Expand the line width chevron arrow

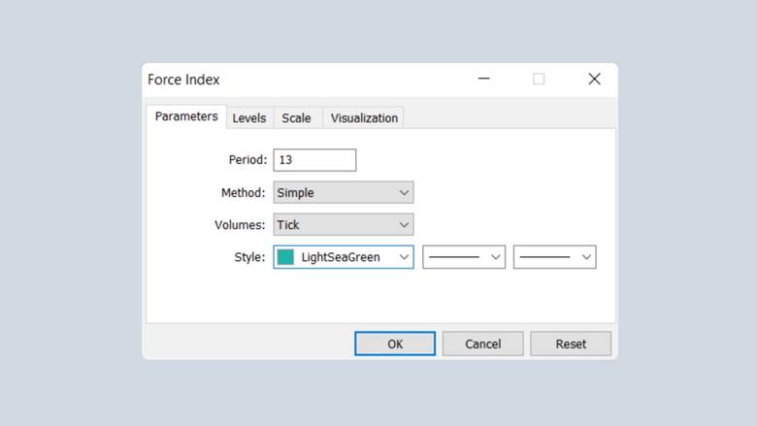[x=586, y=257]
